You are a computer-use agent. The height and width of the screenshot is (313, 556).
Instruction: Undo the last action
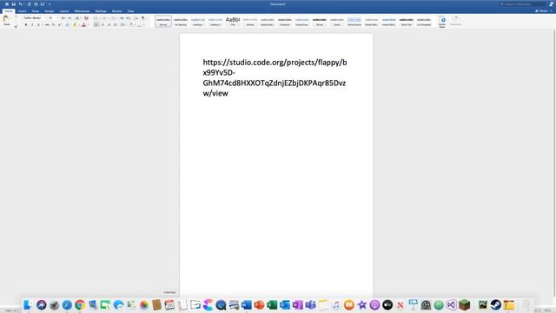tap(21, 4)
